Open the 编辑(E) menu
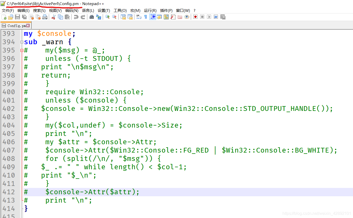Image resolution: width=353 pixels, height=218 pixels. pyautogui.click(x=24, y=11)
